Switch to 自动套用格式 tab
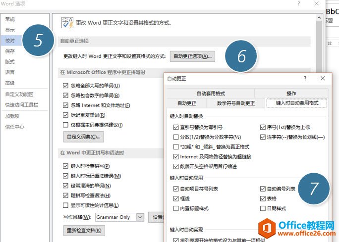This screenshot has width=339, height=242. click(x=211, y=94)
